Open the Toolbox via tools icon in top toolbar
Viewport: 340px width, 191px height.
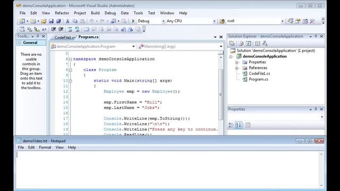[x=312, y=21]
